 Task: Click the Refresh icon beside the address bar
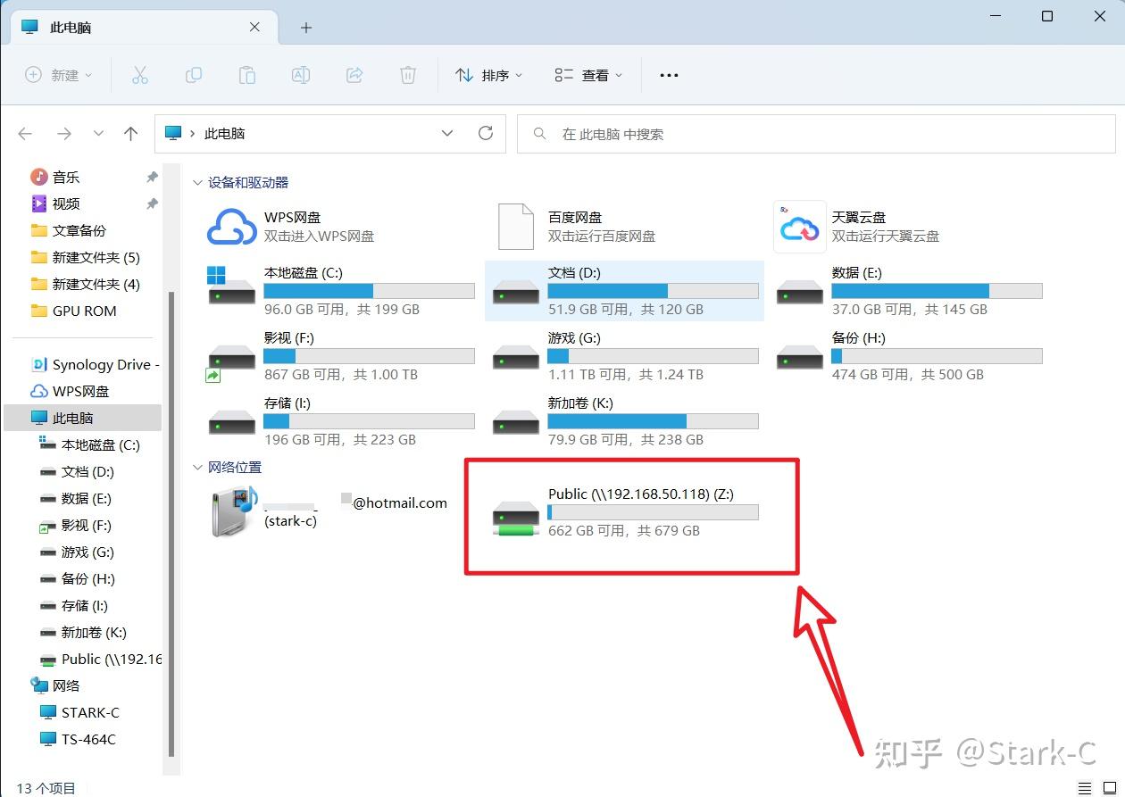click(x=486, y=132)
